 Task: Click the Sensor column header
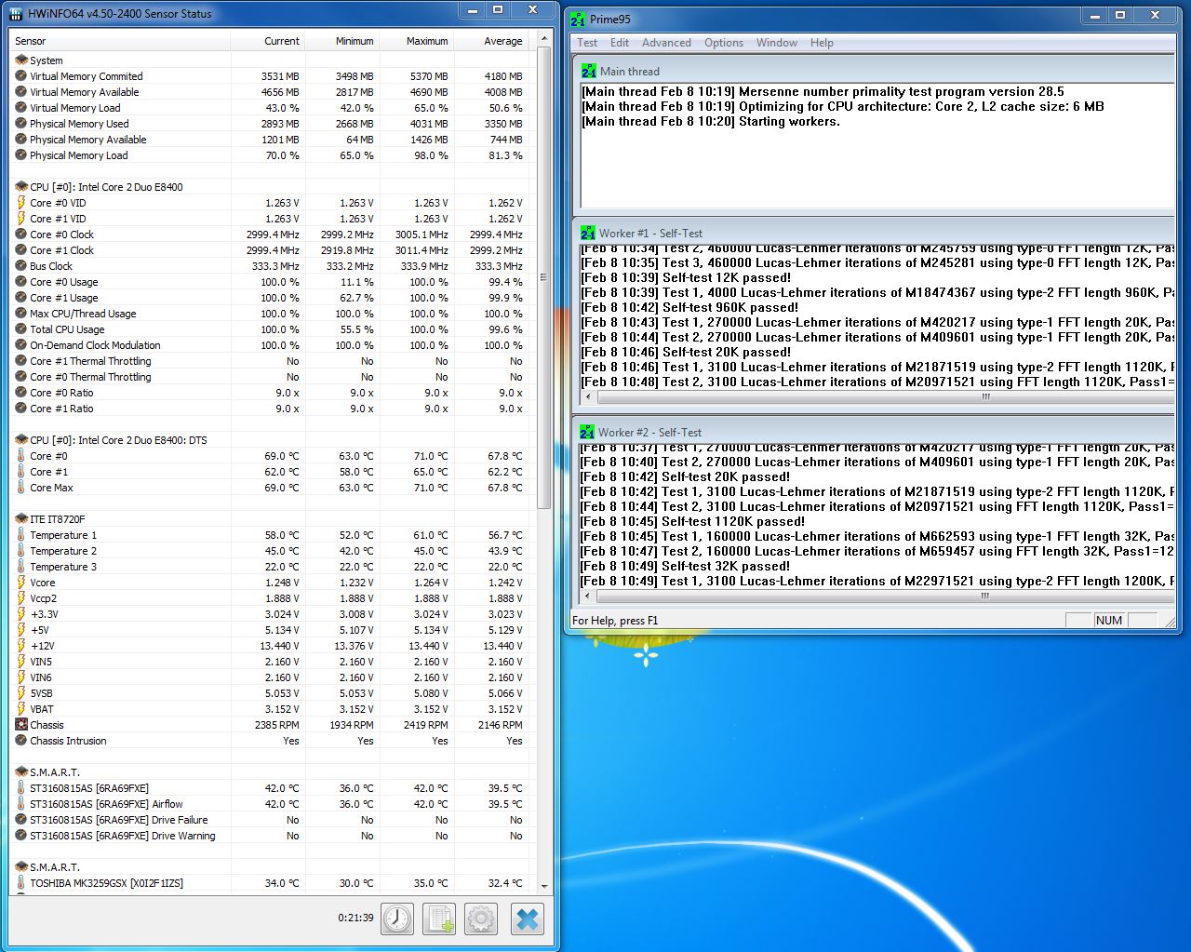click(120, 41)
